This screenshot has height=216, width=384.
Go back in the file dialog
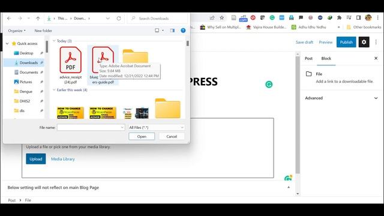point(9,19)
